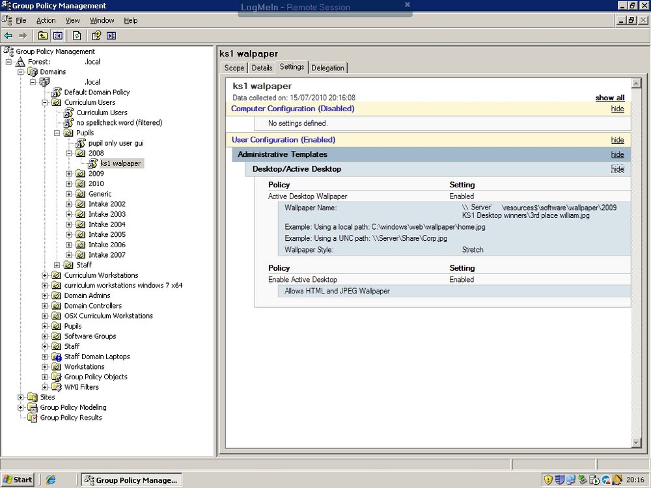Collapse the Curriculum Users OU node

coord(45,103)
